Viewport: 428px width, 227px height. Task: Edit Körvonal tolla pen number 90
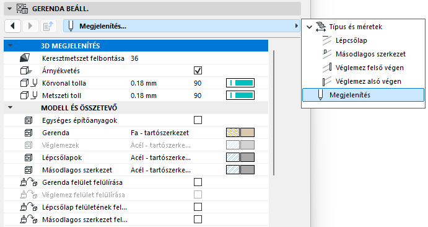pyautogui.click(x=198, y=83)
